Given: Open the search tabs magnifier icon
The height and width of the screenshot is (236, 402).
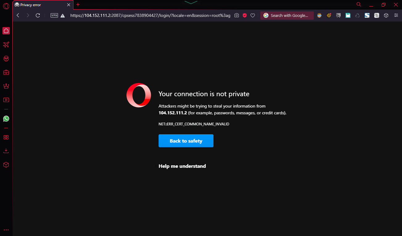Looking at the screenshot, I should (359, 4).
